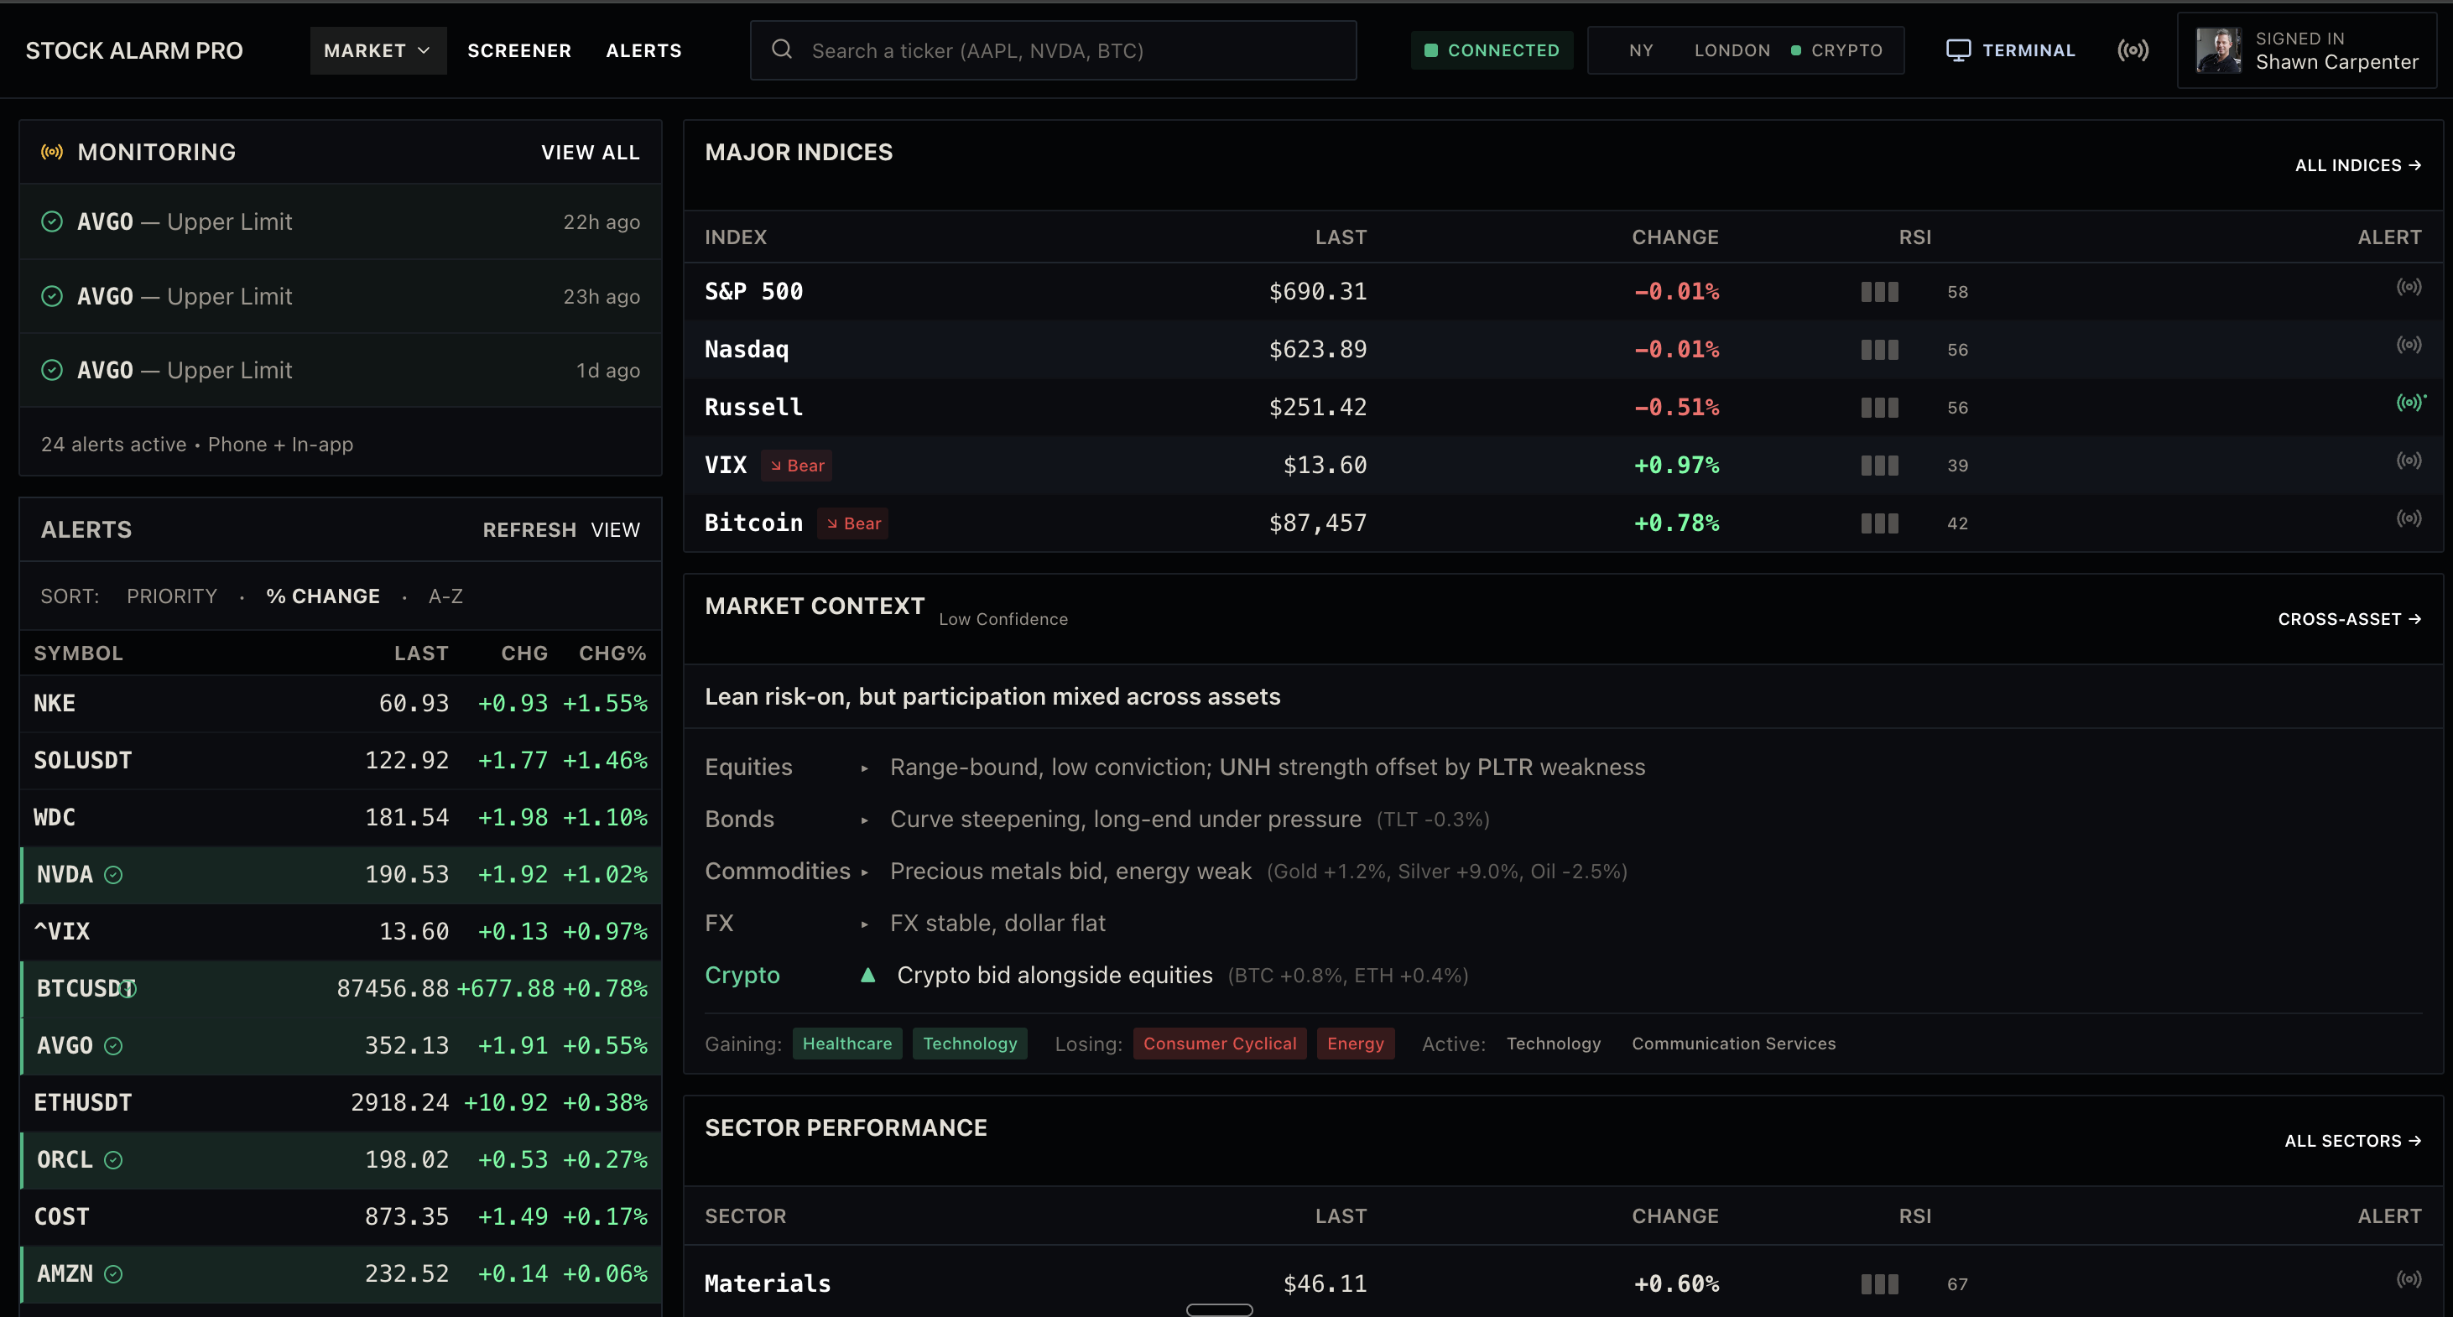Open All Sectors link
Screen dimensions: 2453x1317
(2353, 1141)
